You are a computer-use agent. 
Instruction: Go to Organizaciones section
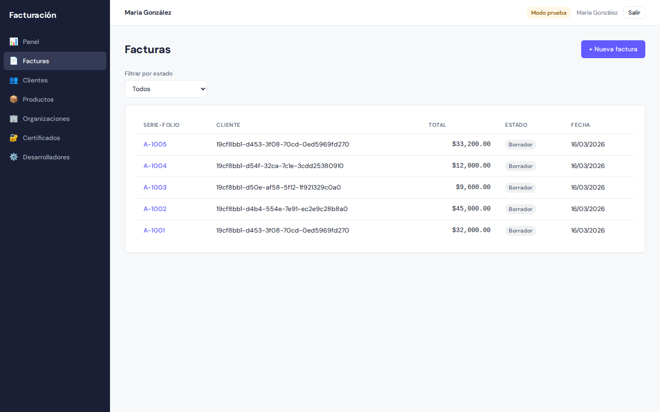click(x=46, y=119)
